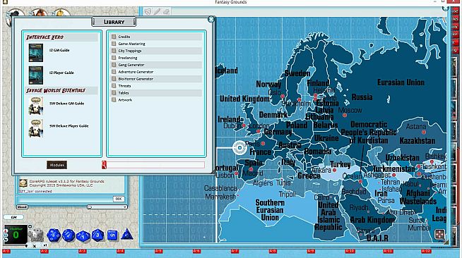Roll the blue d4 pyramid die

pyautogui.click(x=126, y=235)
